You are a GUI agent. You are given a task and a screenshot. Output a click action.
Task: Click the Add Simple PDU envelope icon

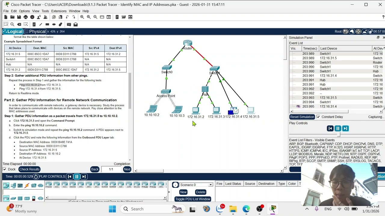pos(69,24)
